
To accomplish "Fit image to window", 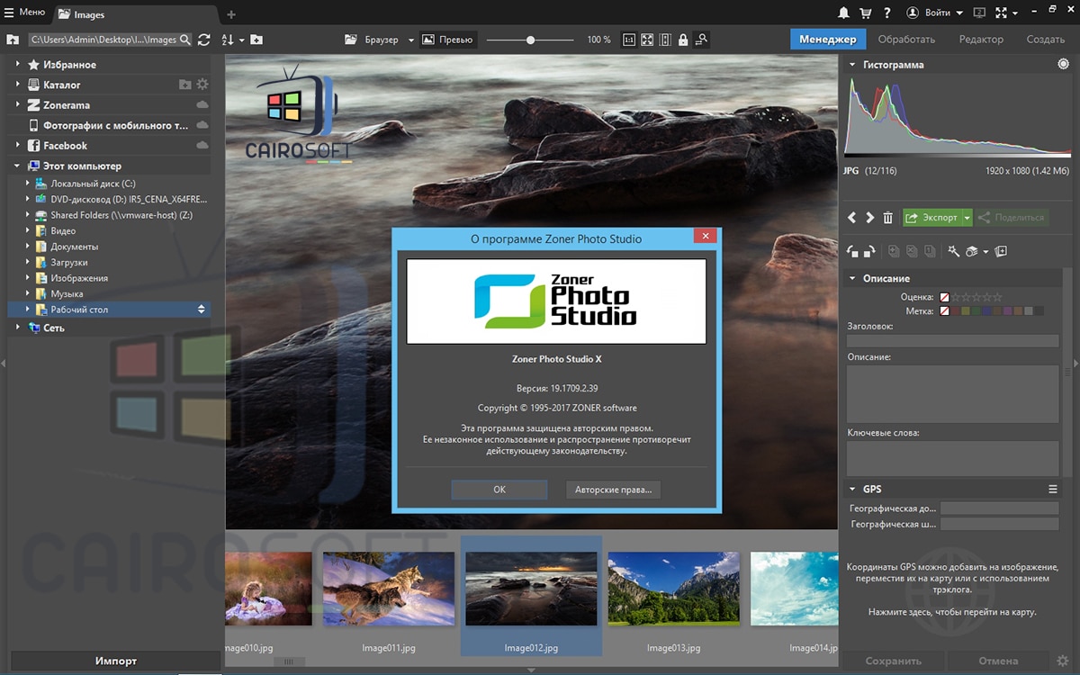I will (646, 40).
